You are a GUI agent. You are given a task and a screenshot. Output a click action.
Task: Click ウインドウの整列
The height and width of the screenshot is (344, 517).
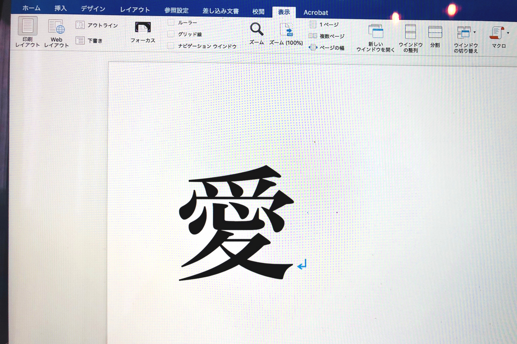coord(411,38)
